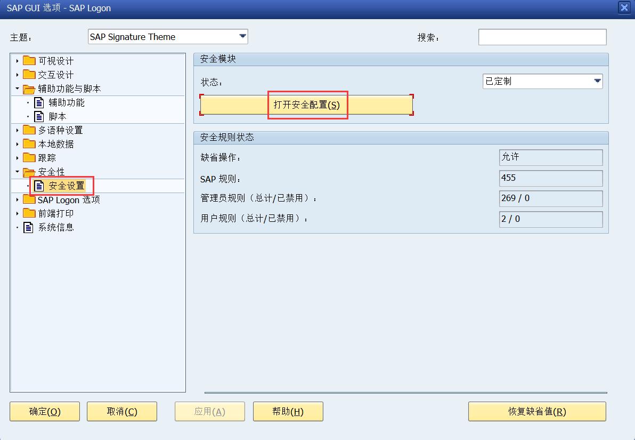
Task: Click the 交互设计 folder icon
Action: (29, 75)
